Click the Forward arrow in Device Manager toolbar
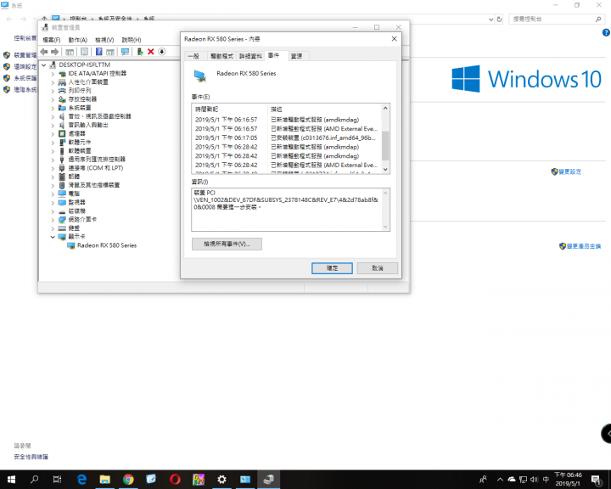 (55, 52)
